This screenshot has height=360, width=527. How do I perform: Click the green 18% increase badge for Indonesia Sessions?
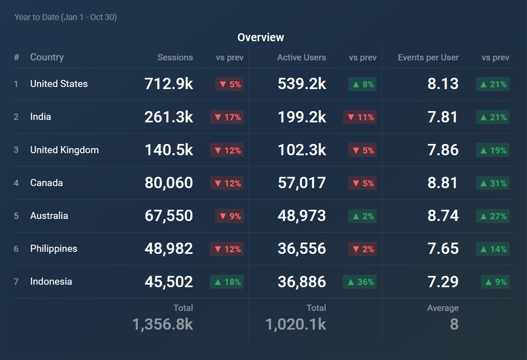[227, 281]
